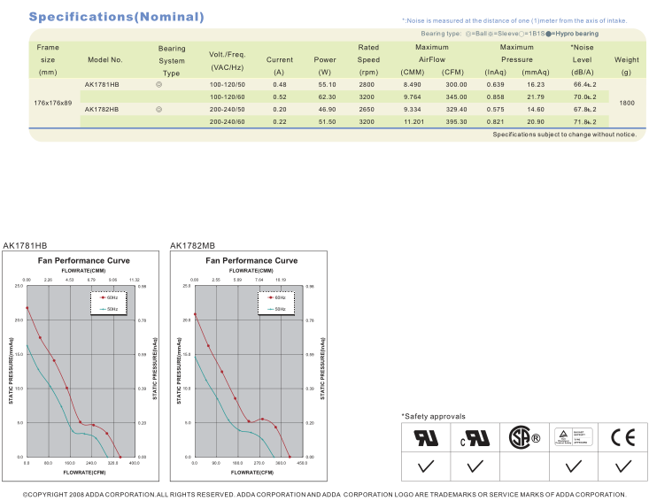Screen dimensions: 649x501
Task: Click pressure mmAq value 14.60
Action: [x=536, y=109]
